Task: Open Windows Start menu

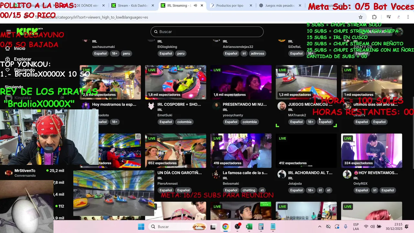Action: click(141, 227)
